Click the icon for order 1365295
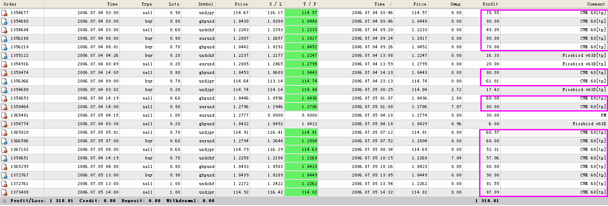The width and height of the screenshot is (608, 206). coord(4,167)
